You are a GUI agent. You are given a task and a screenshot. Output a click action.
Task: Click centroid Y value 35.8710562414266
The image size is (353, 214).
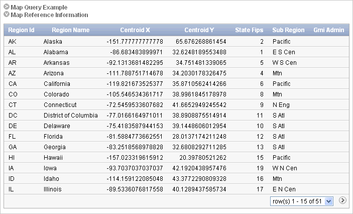pyautogui.click(x=199, y=84)
